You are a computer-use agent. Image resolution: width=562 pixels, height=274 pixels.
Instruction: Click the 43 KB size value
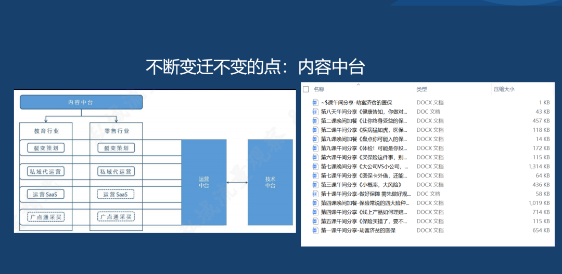click(x=543, y=112)
